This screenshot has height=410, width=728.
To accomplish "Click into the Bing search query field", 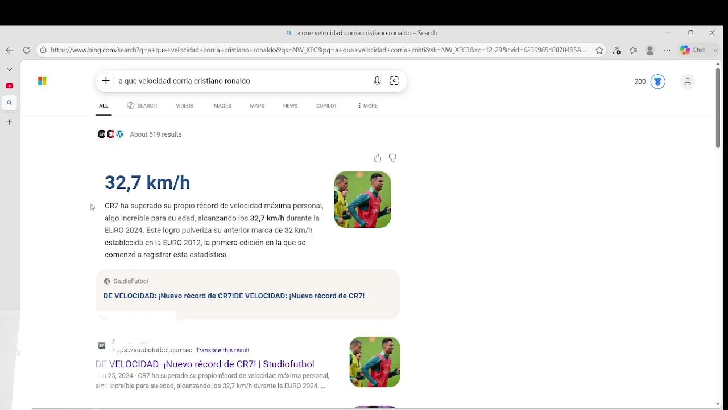I will (242, 81).
